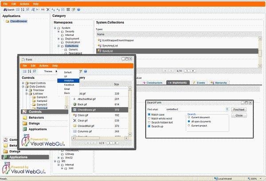Click the Search binoculars toolbar button
The image size is (266, 181).
click(x=9, y=10)
